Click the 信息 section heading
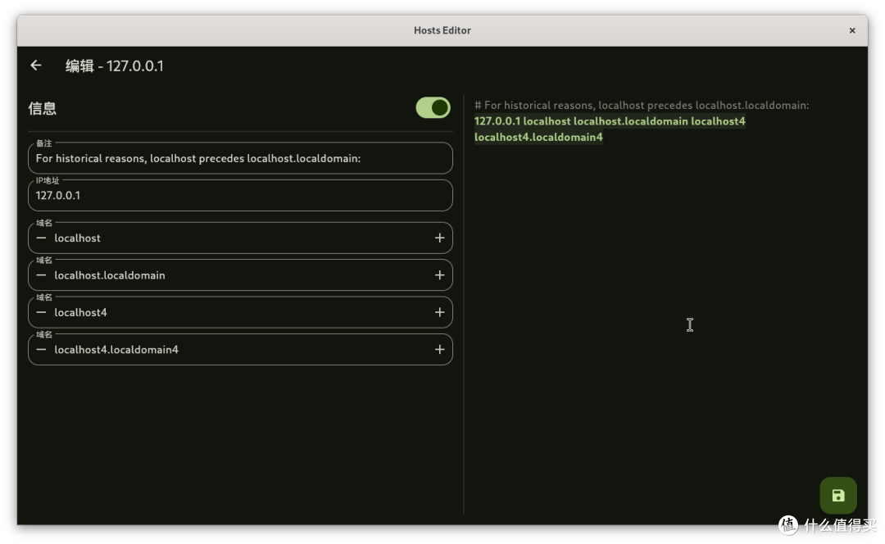Viewport: 885px width, 544px height. point(43,108)
